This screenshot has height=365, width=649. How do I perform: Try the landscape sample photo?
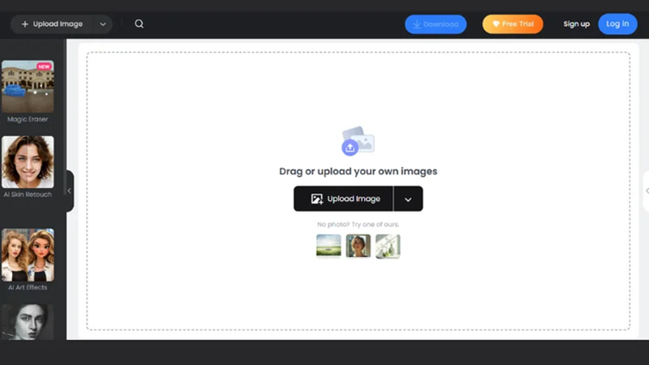tap(329, 246)
